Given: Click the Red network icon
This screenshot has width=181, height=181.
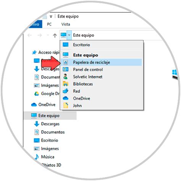Looking at the screenshot, I should coord(65,91).
